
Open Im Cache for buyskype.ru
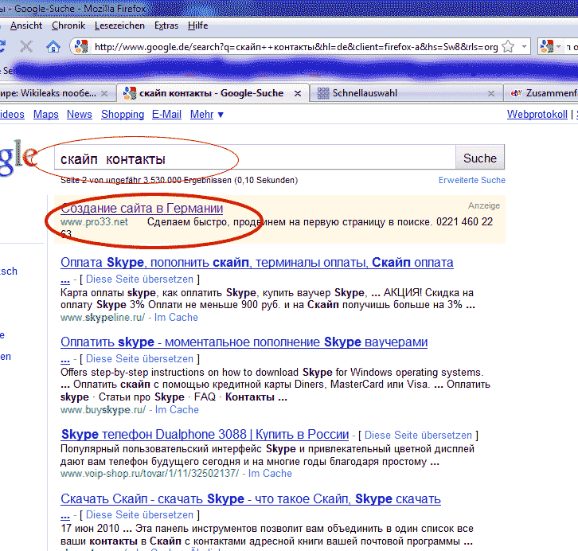click(177, 409)
